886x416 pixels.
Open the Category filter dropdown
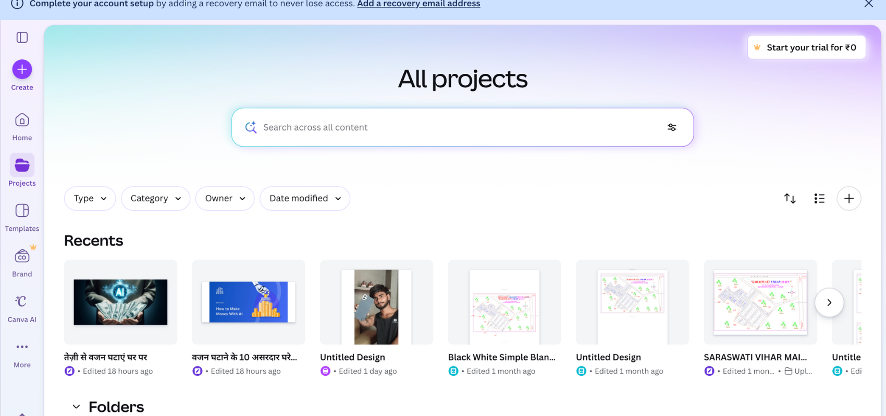pyautogui.click(x=155, y=199)
